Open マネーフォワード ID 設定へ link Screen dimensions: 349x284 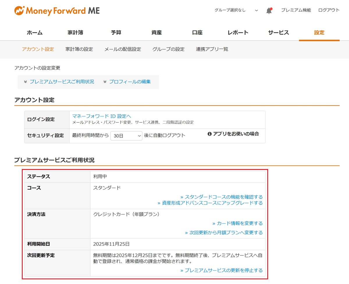pyautogui.click(x=102, y=116)
